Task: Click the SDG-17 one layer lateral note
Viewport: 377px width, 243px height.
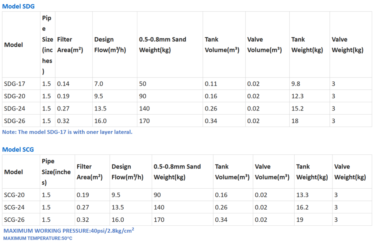Action: click(x=67, y=132)
